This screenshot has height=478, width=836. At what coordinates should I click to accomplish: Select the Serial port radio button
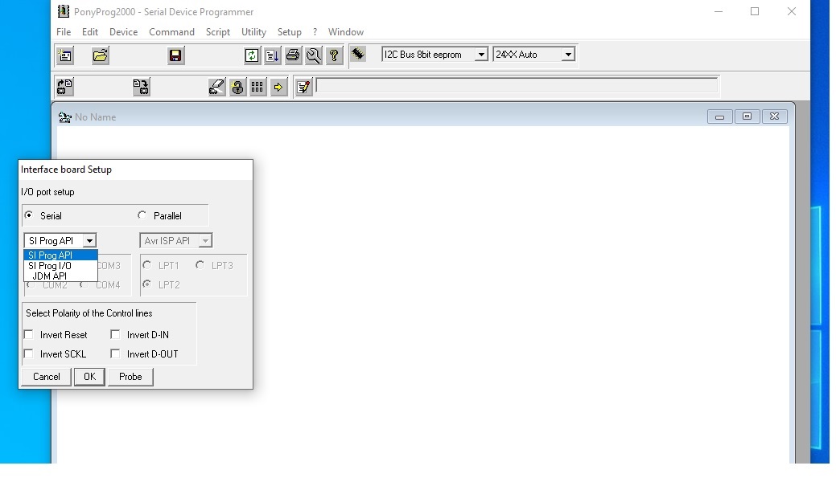[29, 215]
